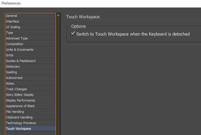
Task: Open Display Performance preferences
Action: click(x=30, y=100)
